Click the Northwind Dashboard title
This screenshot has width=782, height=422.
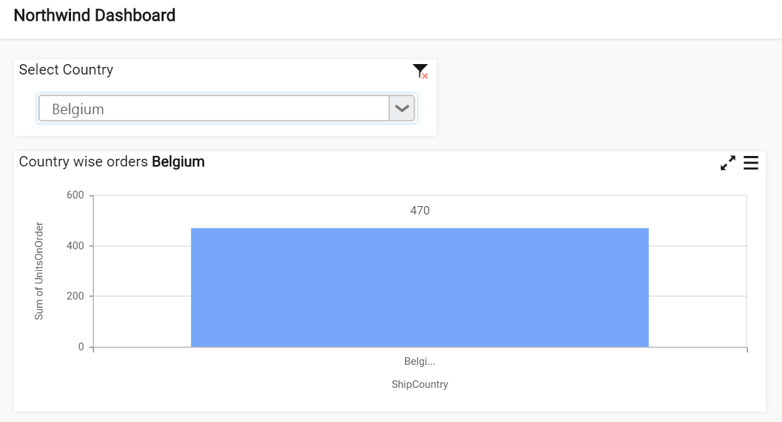(94, 15)
